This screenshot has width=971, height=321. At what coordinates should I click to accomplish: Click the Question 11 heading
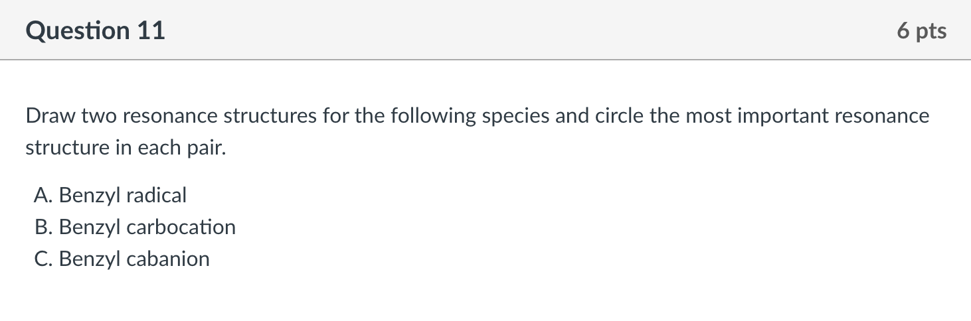[x=96, y=31]
